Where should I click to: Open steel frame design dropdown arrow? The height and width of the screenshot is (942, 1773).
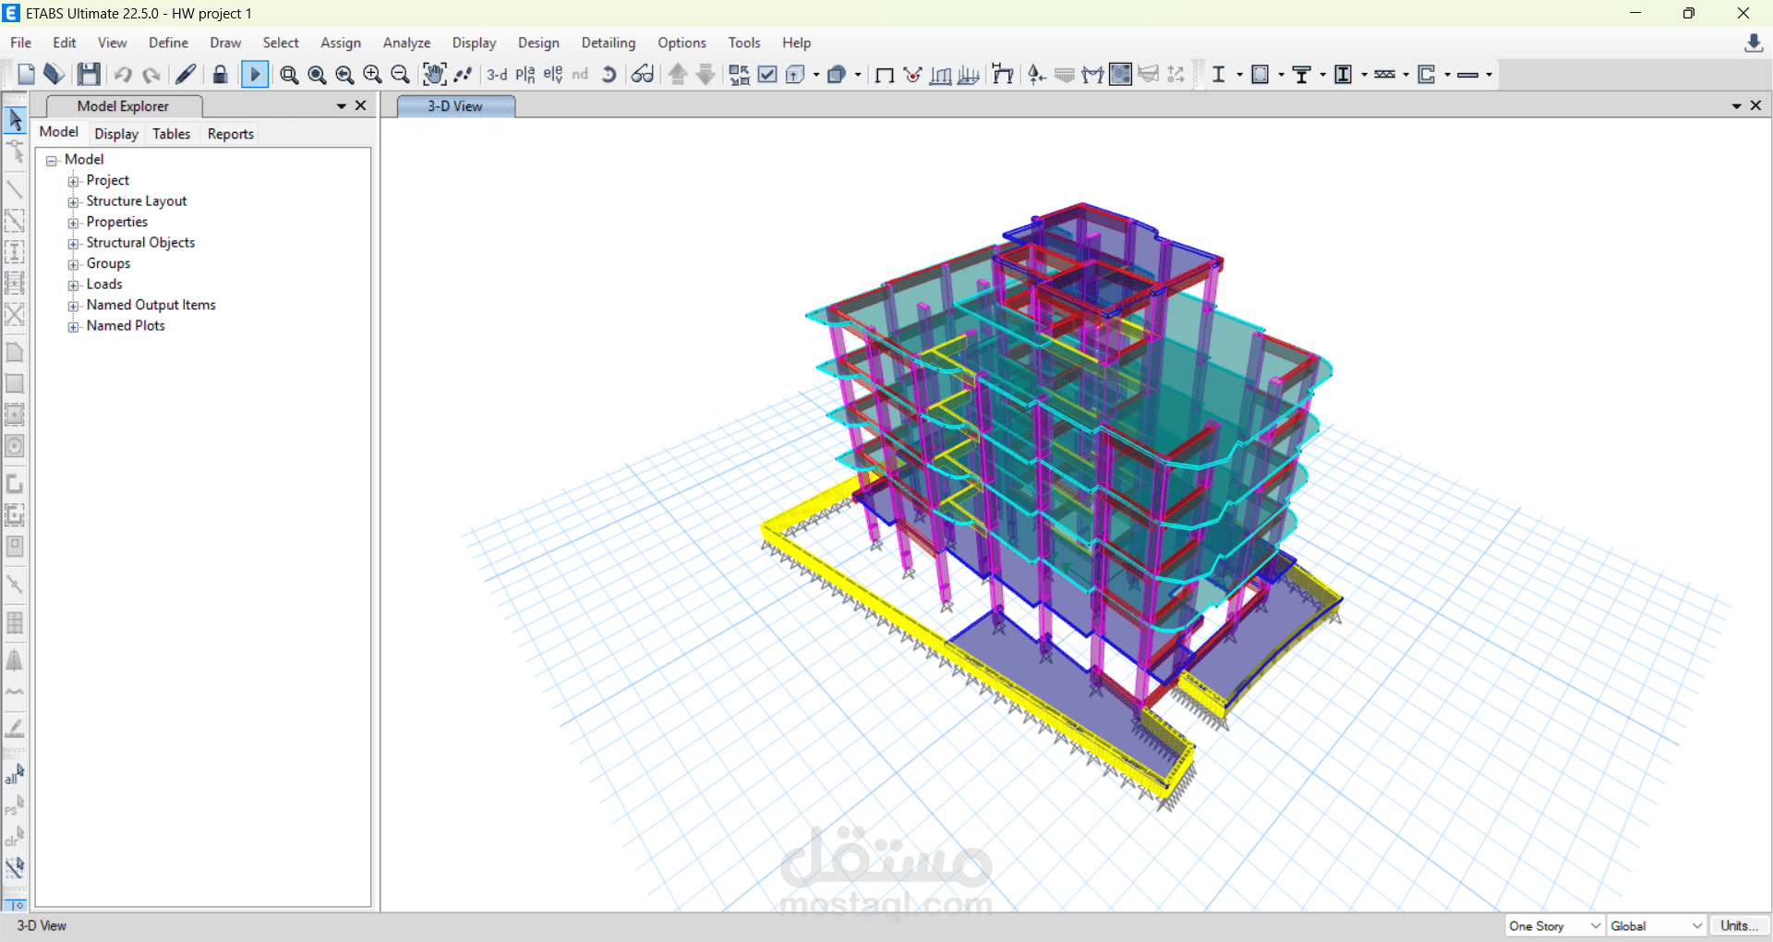[1239, 75]
